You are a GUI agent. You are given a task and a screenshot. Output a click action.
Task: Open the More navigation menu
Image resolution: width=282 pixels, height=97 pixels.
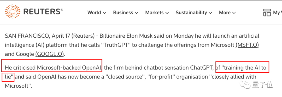(x=225, y=13)
